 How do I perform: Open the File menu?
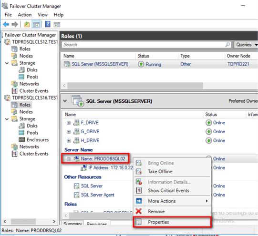coord(8,15)
